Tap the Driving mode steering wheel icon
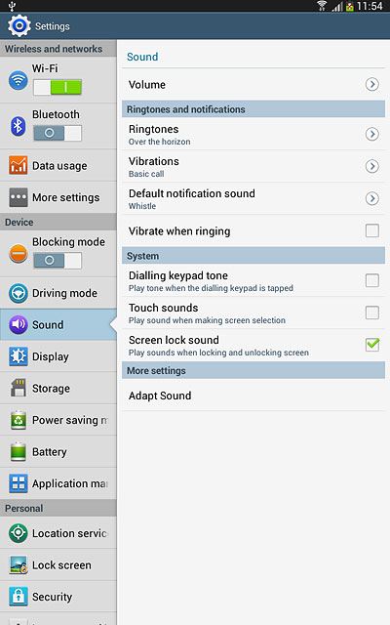The image size is (390, 625). tap(19, 293)
